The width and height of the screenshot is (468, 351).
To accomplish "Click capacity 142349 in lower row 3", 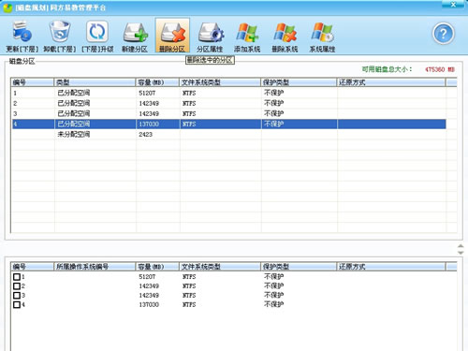I will 149,295.
